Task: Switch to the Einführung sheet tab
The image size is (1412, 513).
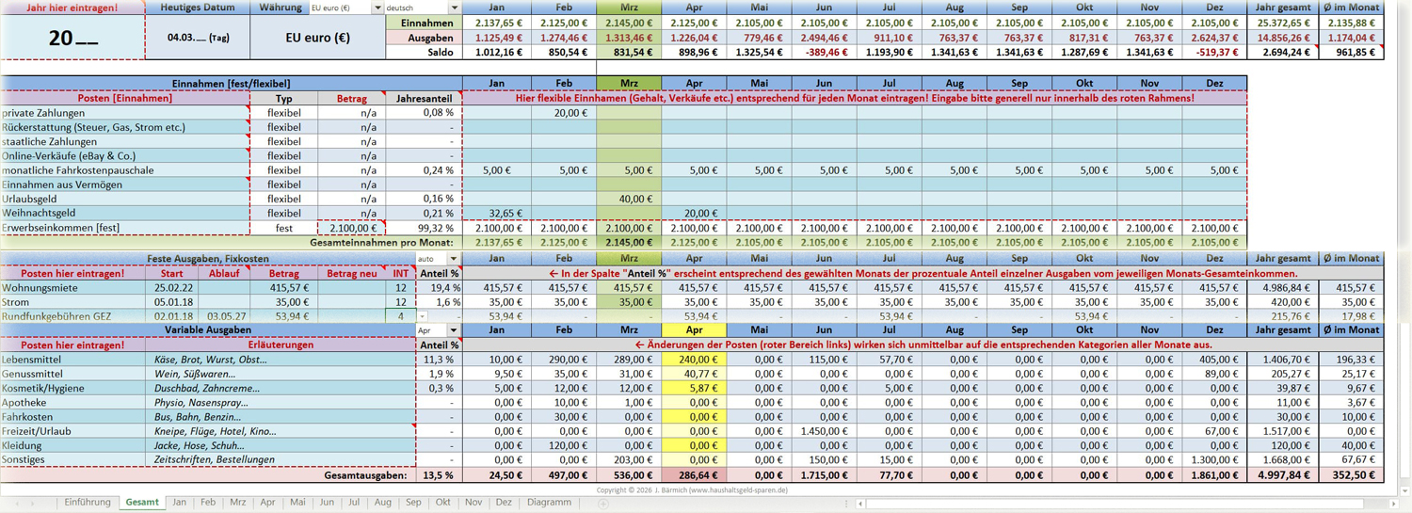Action: [88, 503]
